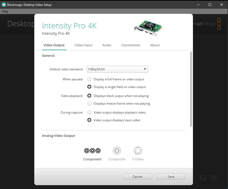This screenshot has height=189, width=228.
Task: Open the Default video standard dropdown
Action: click(x=117, y=69)
